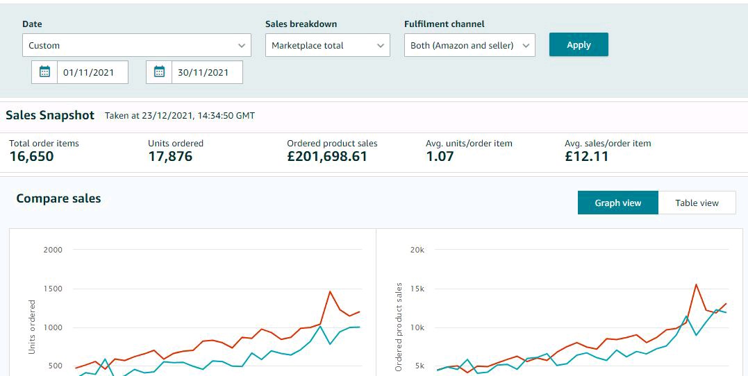The width and height of the screenshot is (748, 376).
Task: Expand the Fulfilment channel dropdown
Action: click(x=469, y=45)
